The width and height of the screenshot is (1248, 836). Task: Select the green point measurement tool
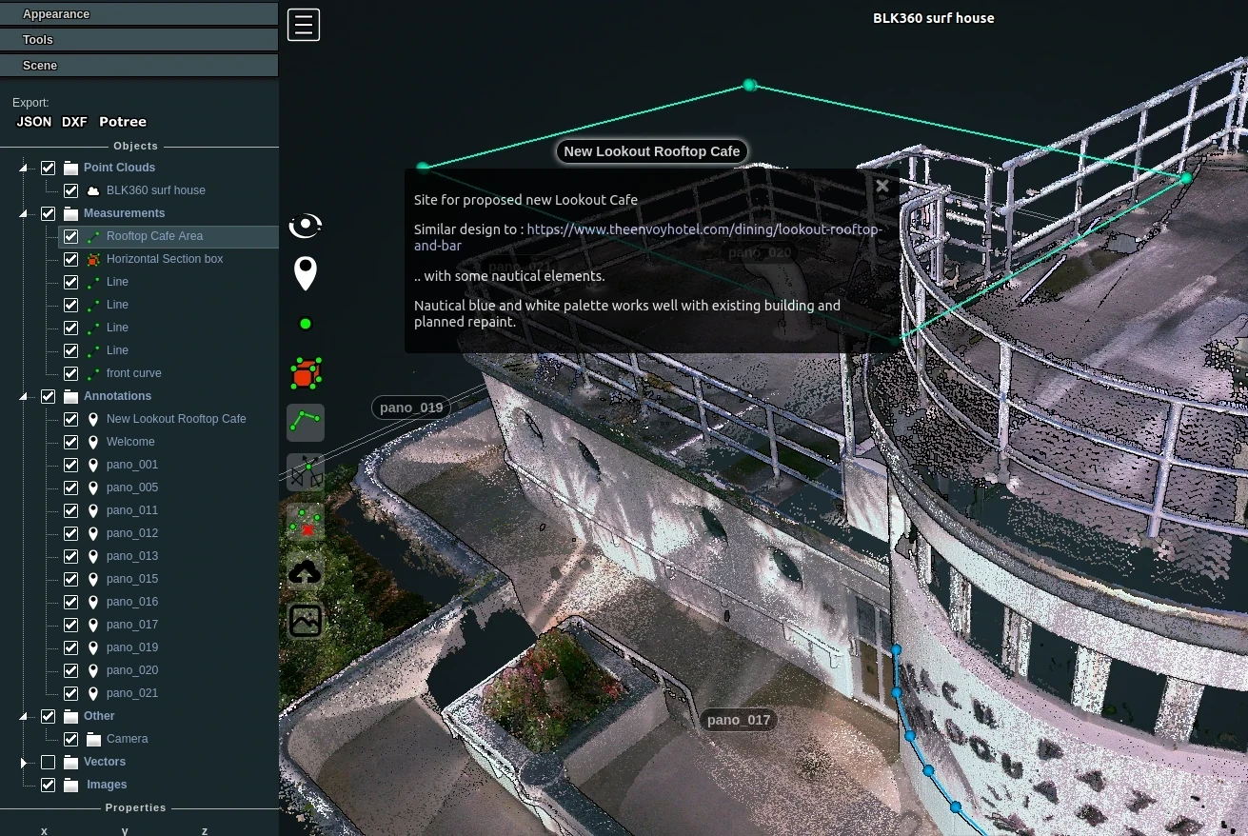pyautogui.click(x=306, y=324)
